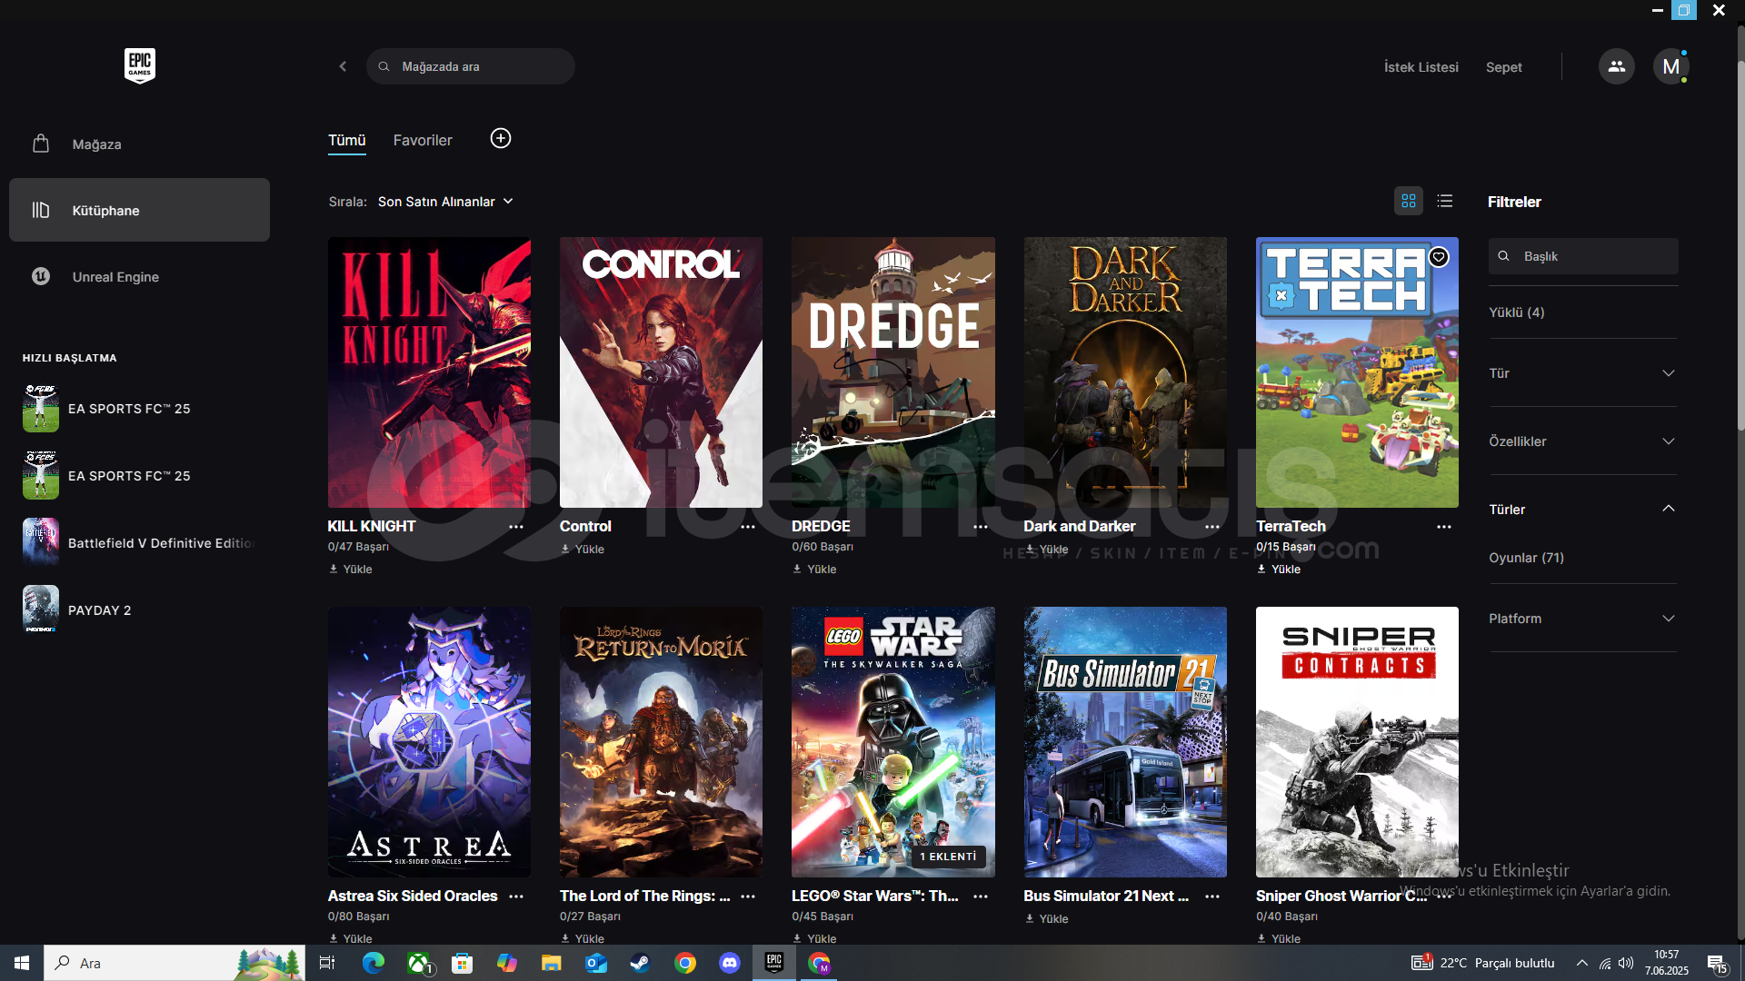1745x981 pixels.
Task: Open the Dark and Darker cover art
Action: 1125,372
